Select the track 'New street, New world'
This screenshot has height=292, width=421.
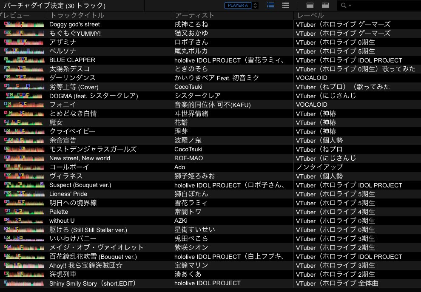pos(80,159)
